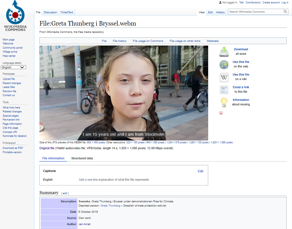Click Edit in the Captions box
292x229 pixels.
201,171
